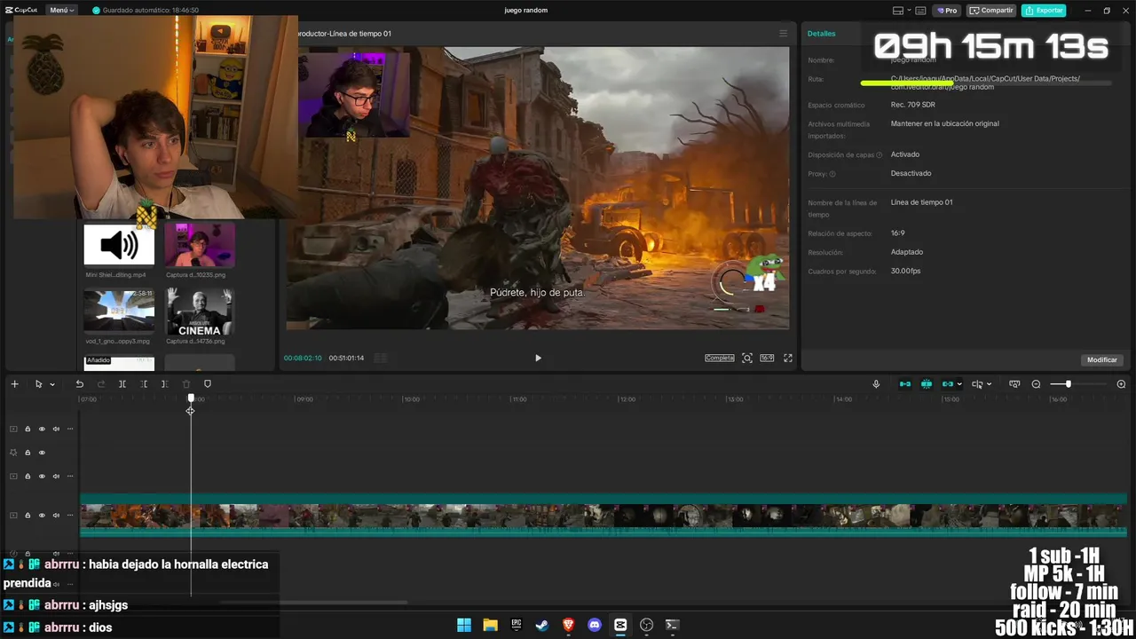Viewport: 1136px width, 639px height.
Task: Expand the layout options chevron
Action: 909,11
